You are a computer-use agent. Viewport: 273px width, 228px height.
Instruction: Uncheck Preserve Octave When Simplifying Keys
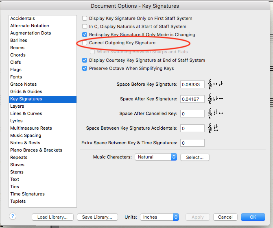[x=85, y=68]
